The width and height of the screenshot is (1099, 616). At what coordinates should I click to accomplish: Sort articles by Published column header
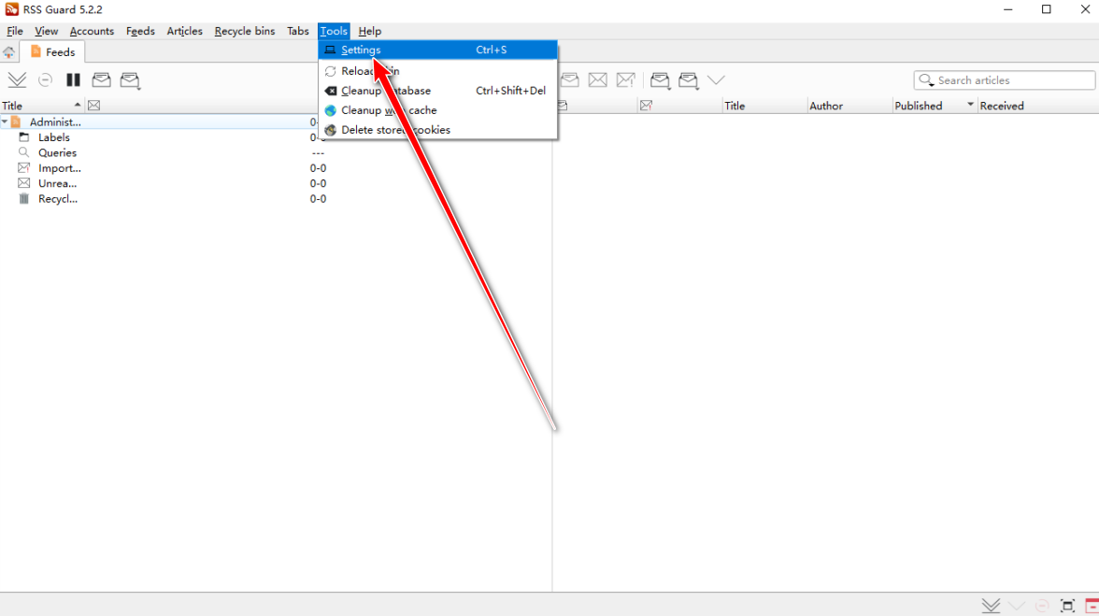[935, 106]
